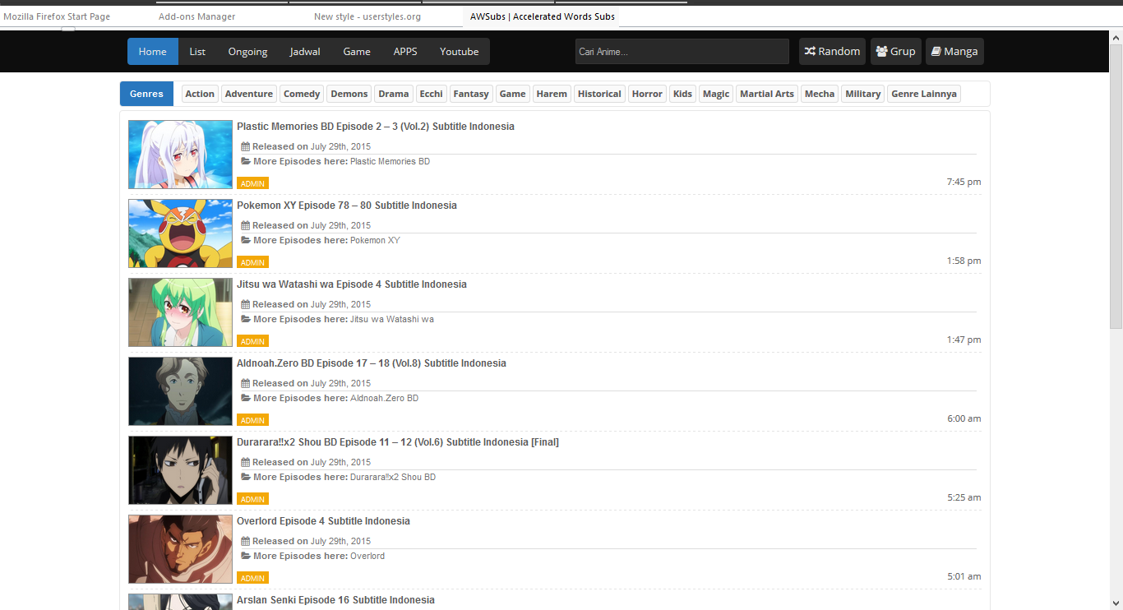Open Aldnoah.Zero BD Episode 17 – 18 link
This screenshot has width=1123, height=610.
[x=372, y=363]
